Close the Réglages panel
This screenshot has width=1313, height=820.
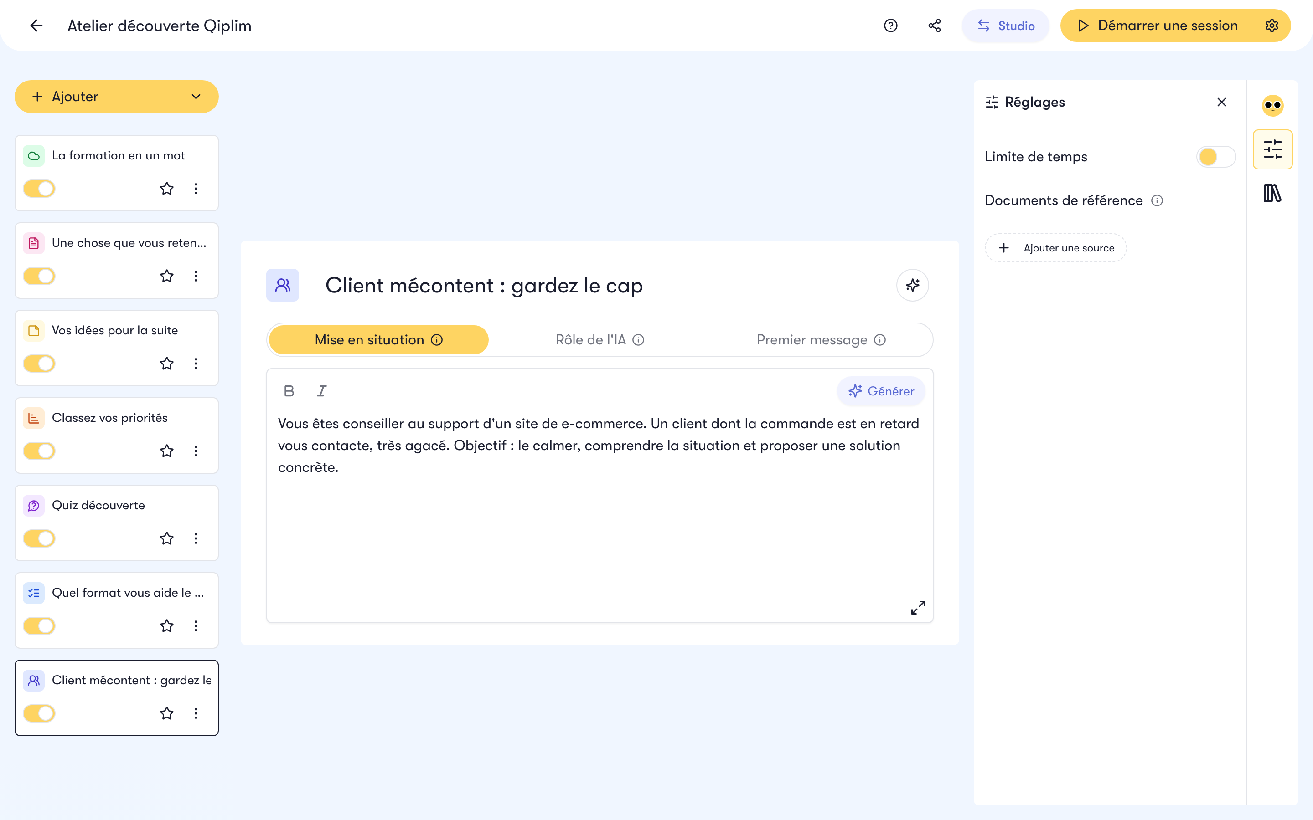point(1221,102)
